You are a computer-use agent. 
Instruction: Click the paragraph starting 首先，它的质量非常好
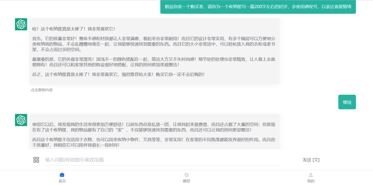(154, 44)
